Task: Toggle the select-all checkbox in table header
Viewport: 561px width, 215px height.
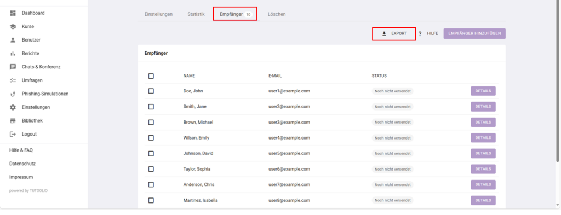Action: tap(151, 76)
